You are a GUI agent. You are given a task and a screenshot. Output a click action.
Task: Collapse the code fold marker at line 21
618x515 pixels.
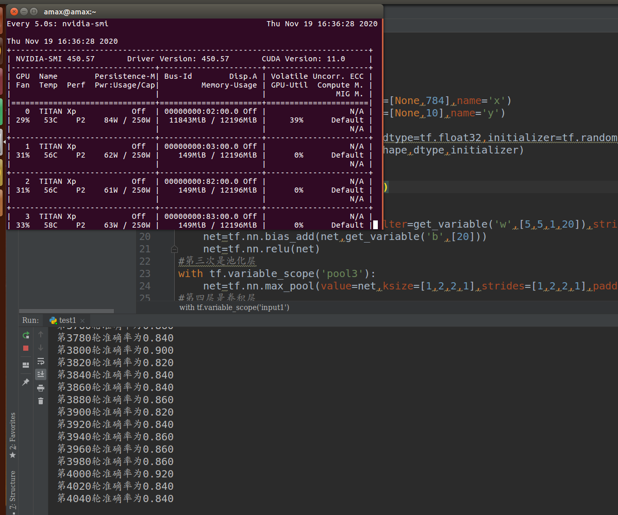pos(174,249)
